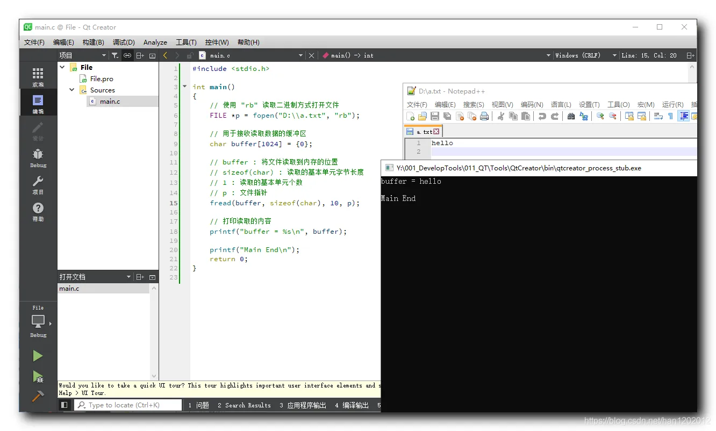Click the green Run button
The height and width of the screenshot is (431, 716).
[38, 356]
